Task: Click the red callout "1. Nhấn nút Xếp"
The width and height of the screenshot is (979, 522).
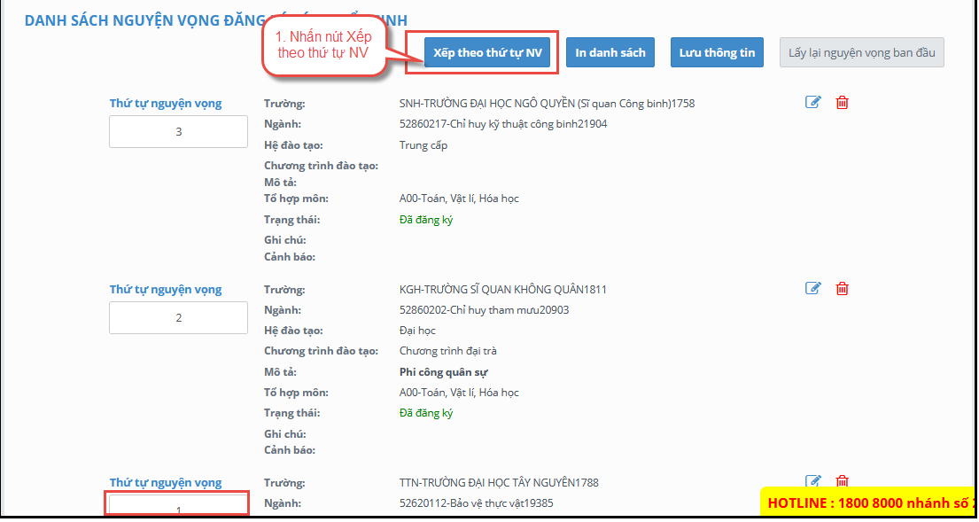Action: coord(324,45)
